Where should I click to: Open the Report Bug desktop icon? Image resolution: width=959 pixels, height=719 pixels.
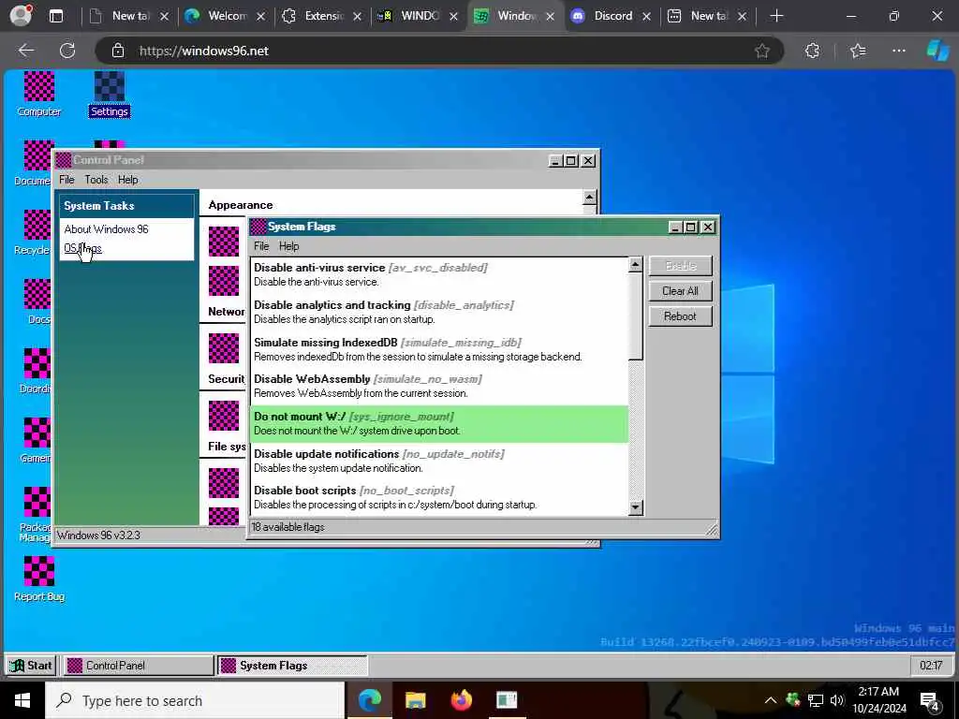click(x=38, y=579)
